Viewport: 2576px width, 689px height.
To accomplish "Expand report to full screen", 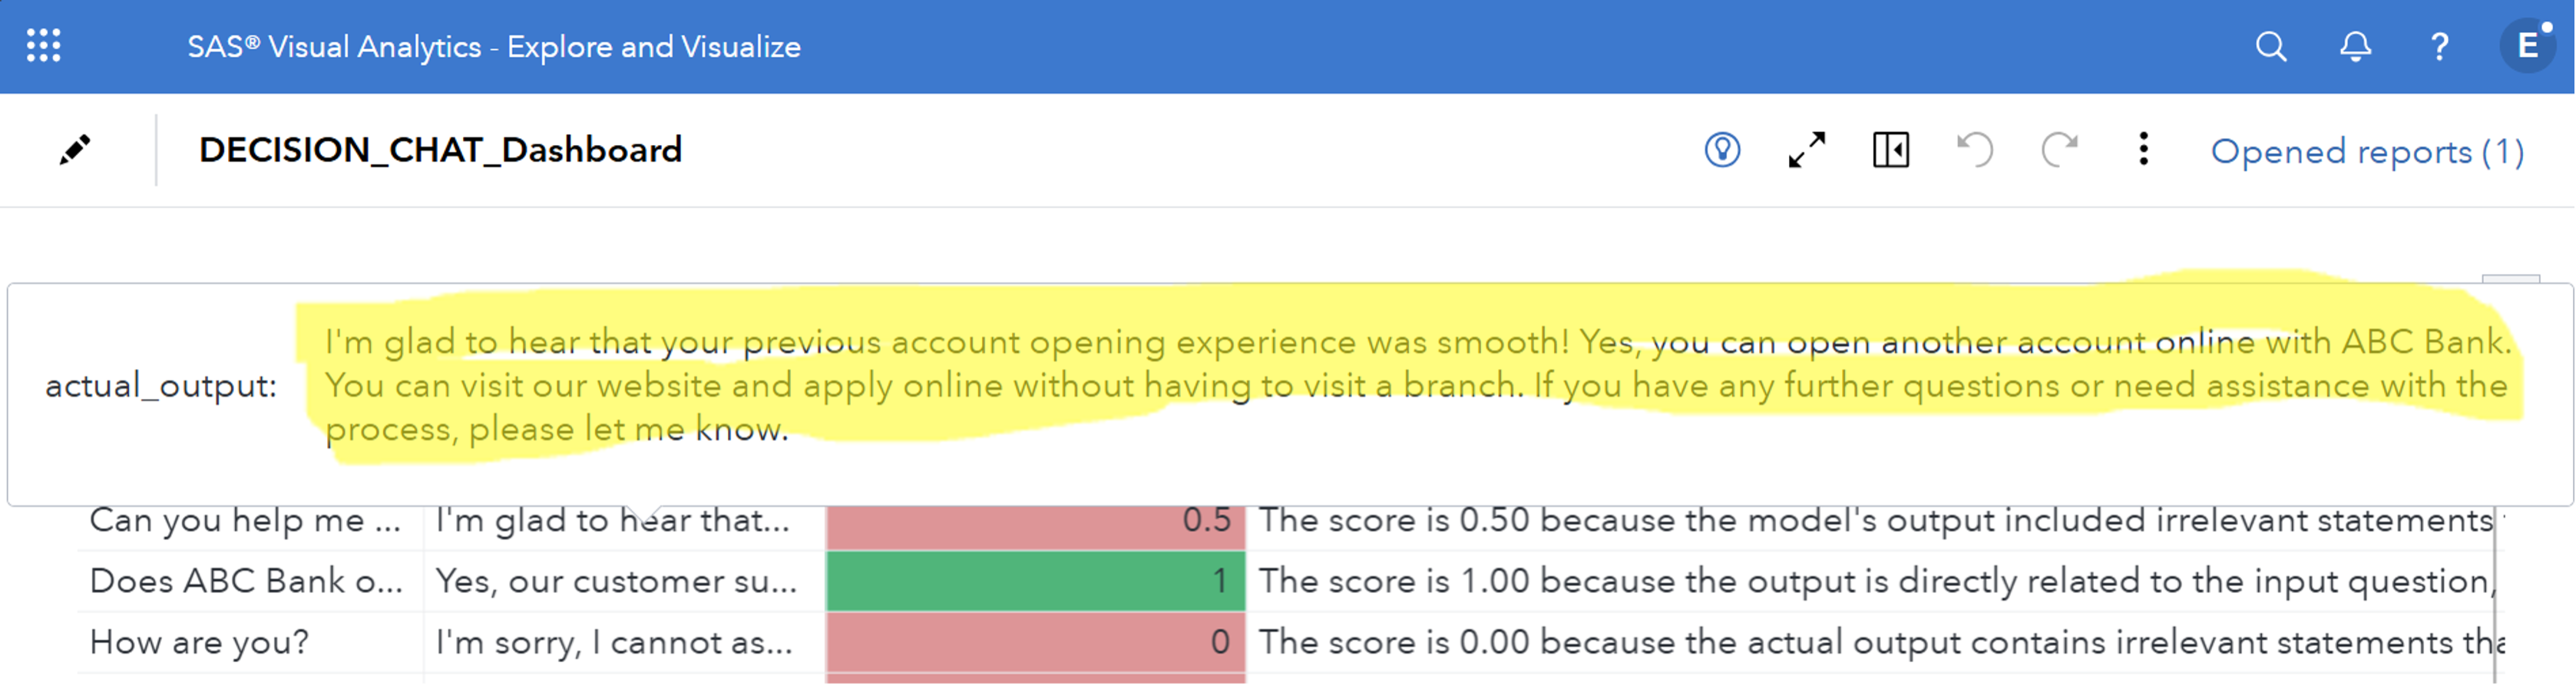I will coord(1807,150).
